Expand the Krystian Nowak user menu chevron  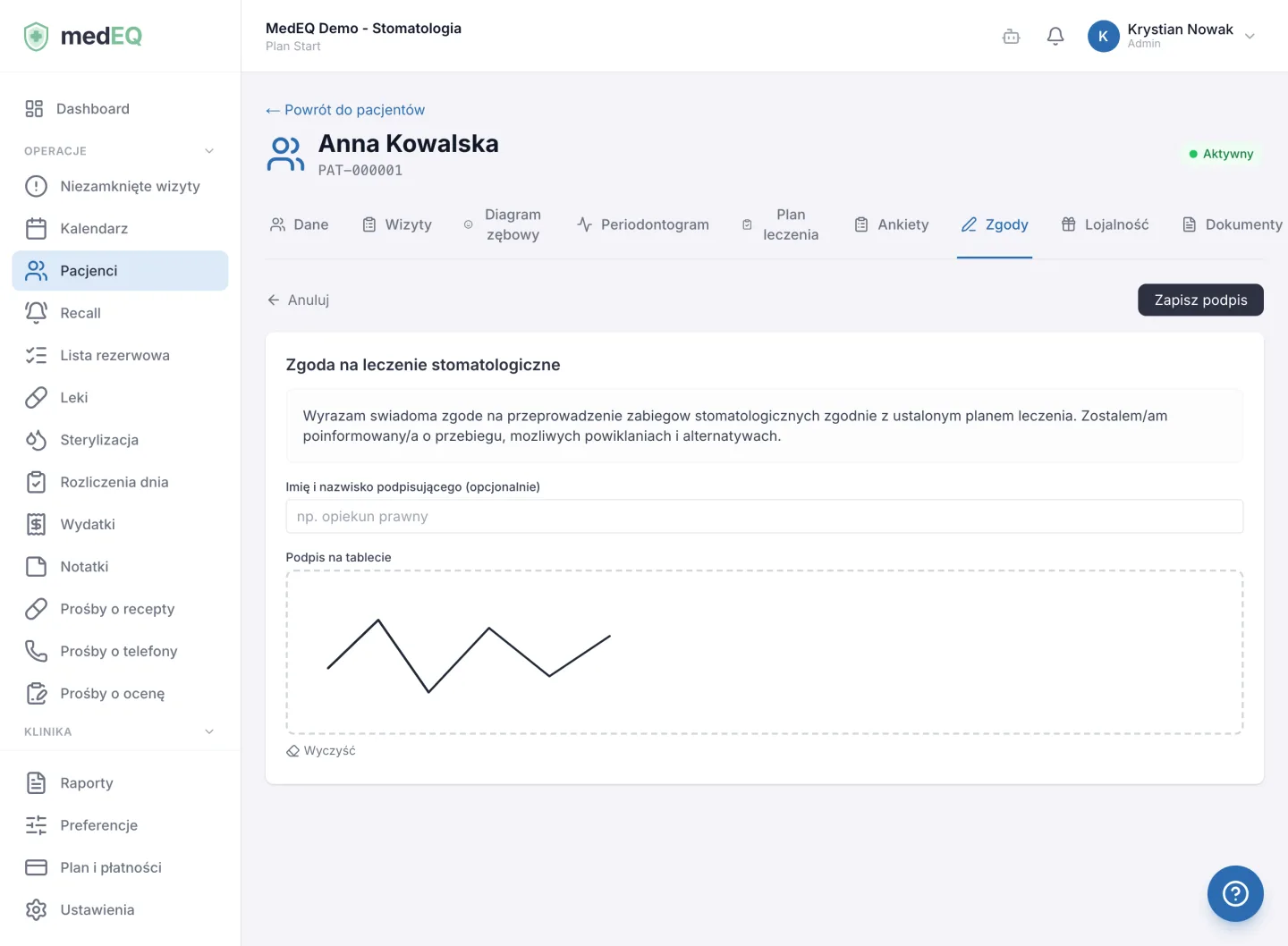click(x=1250, y=37)
